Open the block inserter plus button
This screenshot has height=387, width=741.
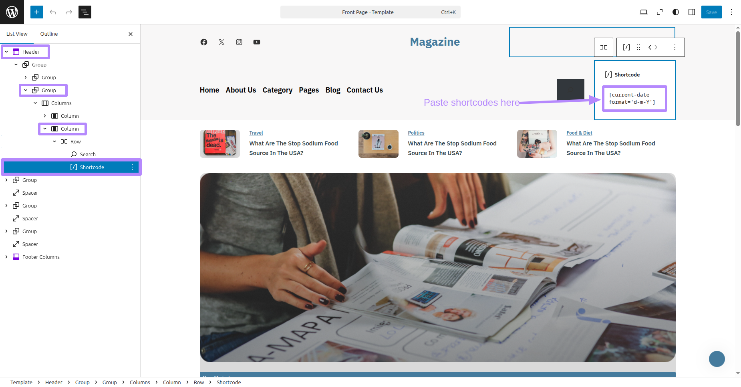pos(37,12)
